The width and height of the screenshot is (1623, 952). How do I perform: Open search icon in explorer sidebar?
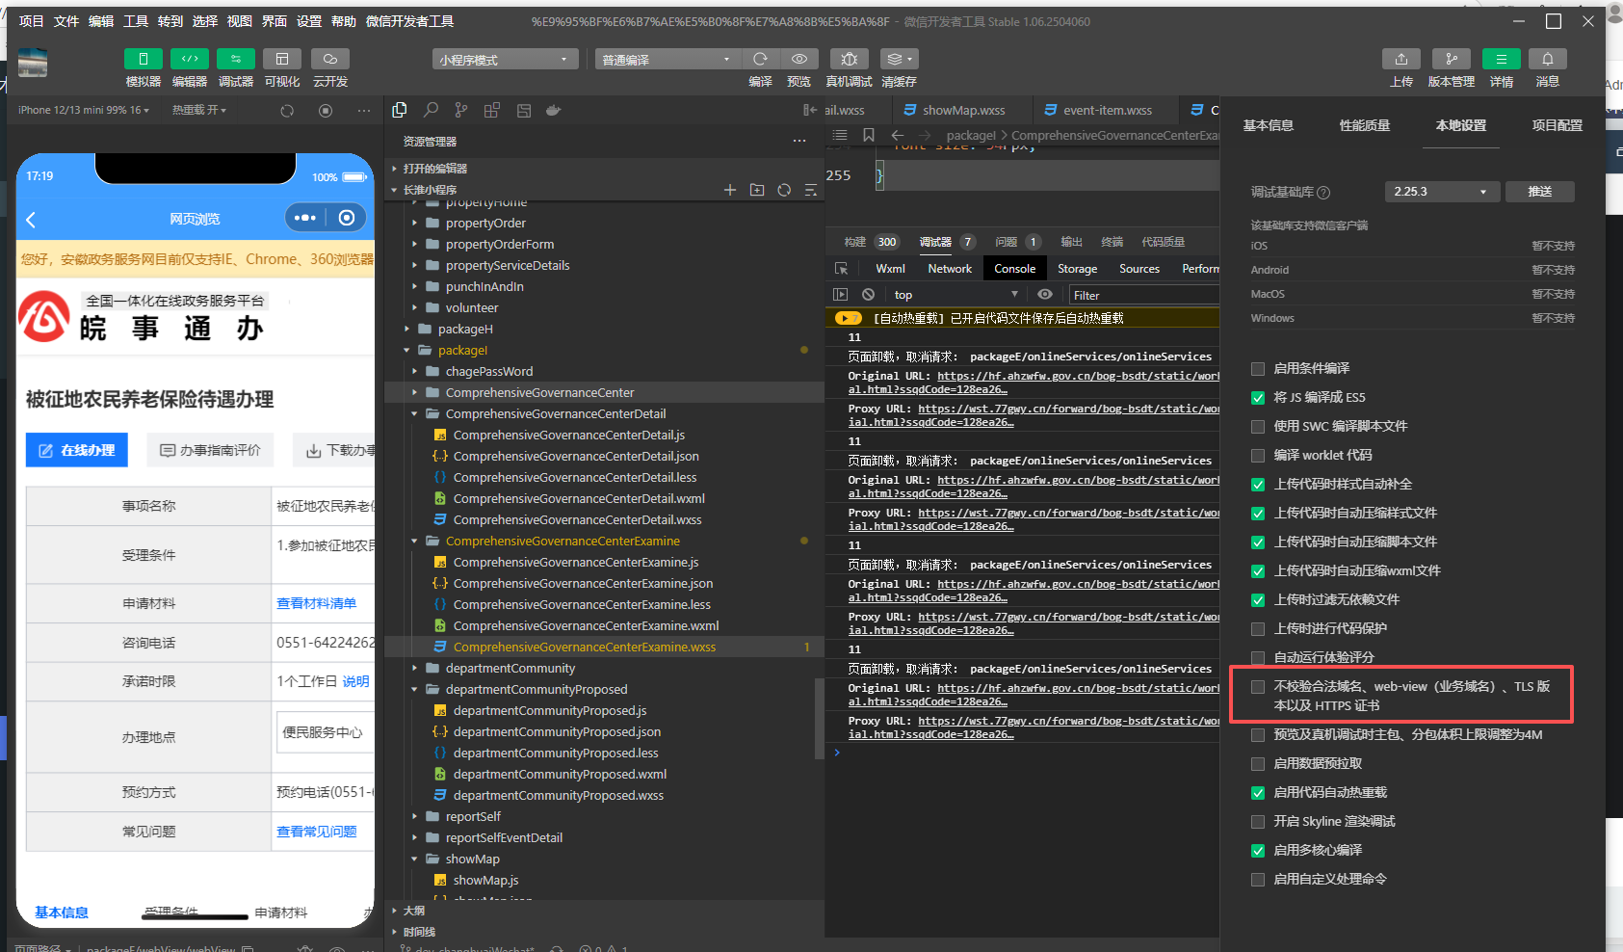[x=431, y=111]
